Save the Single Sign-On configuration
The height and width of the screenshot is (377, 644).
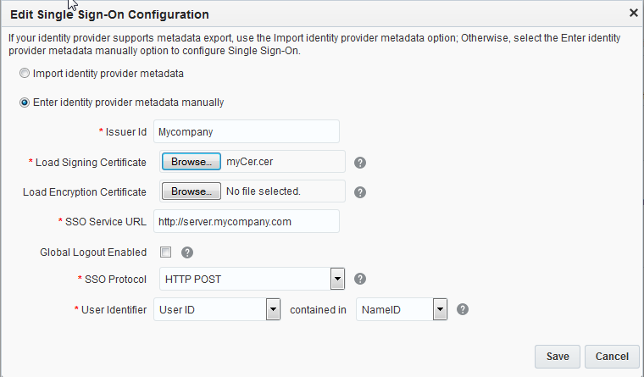[x=558, y=357]
